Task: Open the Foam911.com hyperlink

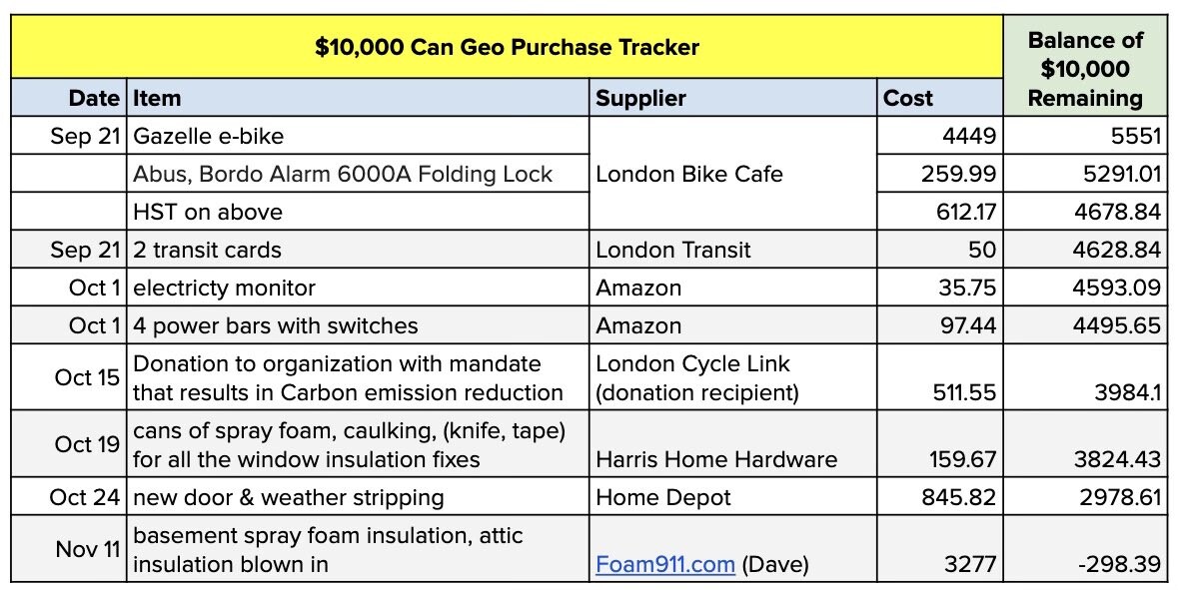Action: 664,565
